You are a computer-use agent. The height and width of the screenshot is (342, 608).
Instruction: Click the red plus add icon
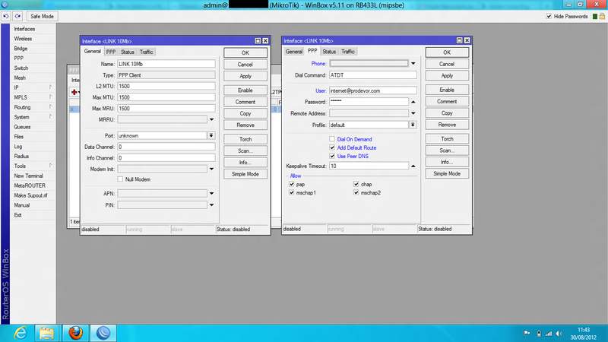[74, 92]
